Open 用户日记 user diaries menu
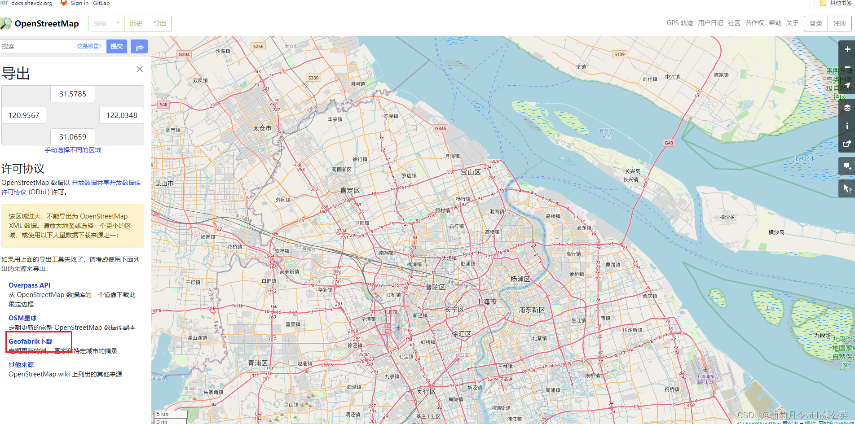The height and width of the screenshot is (424, 855). tap(710, 23)
